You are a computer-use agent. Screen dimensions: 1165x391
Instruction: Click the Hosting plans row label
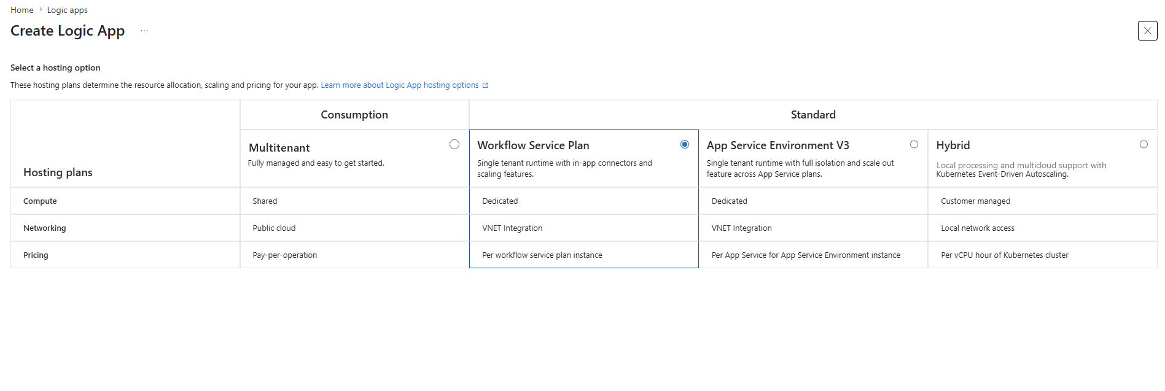point(58,172)
